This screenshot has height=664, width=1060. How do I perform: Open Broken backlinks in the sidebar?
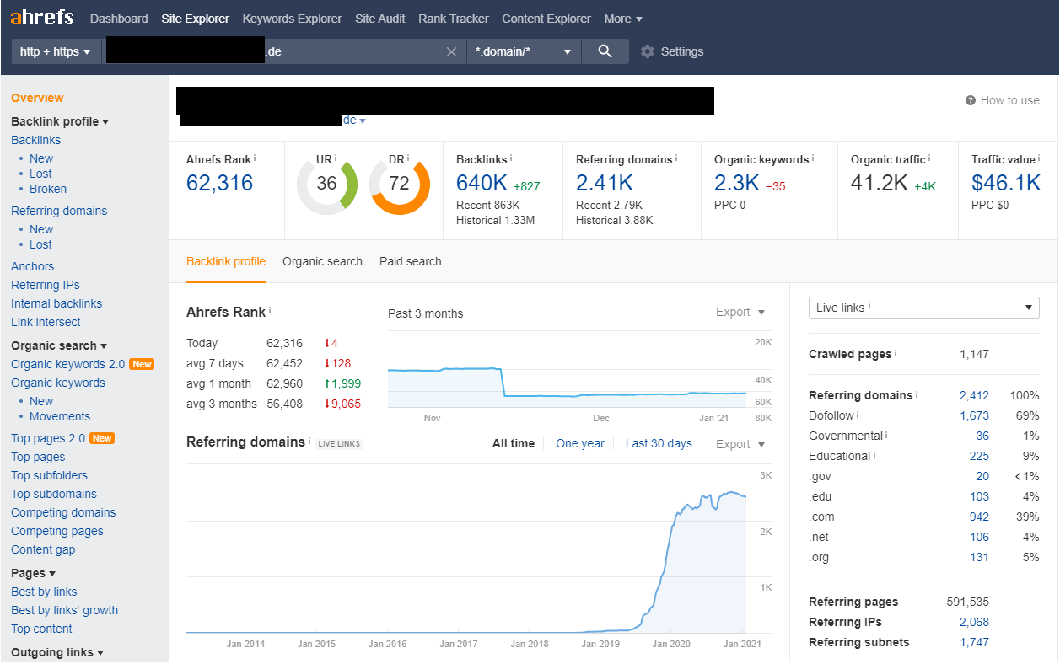48,189
